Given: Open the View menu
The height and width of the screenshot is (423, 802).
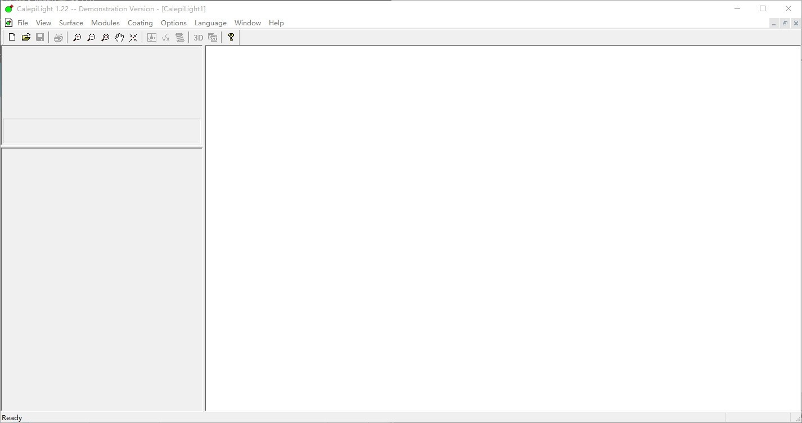Looking at the screenshot, I should (x=43, y=23).
